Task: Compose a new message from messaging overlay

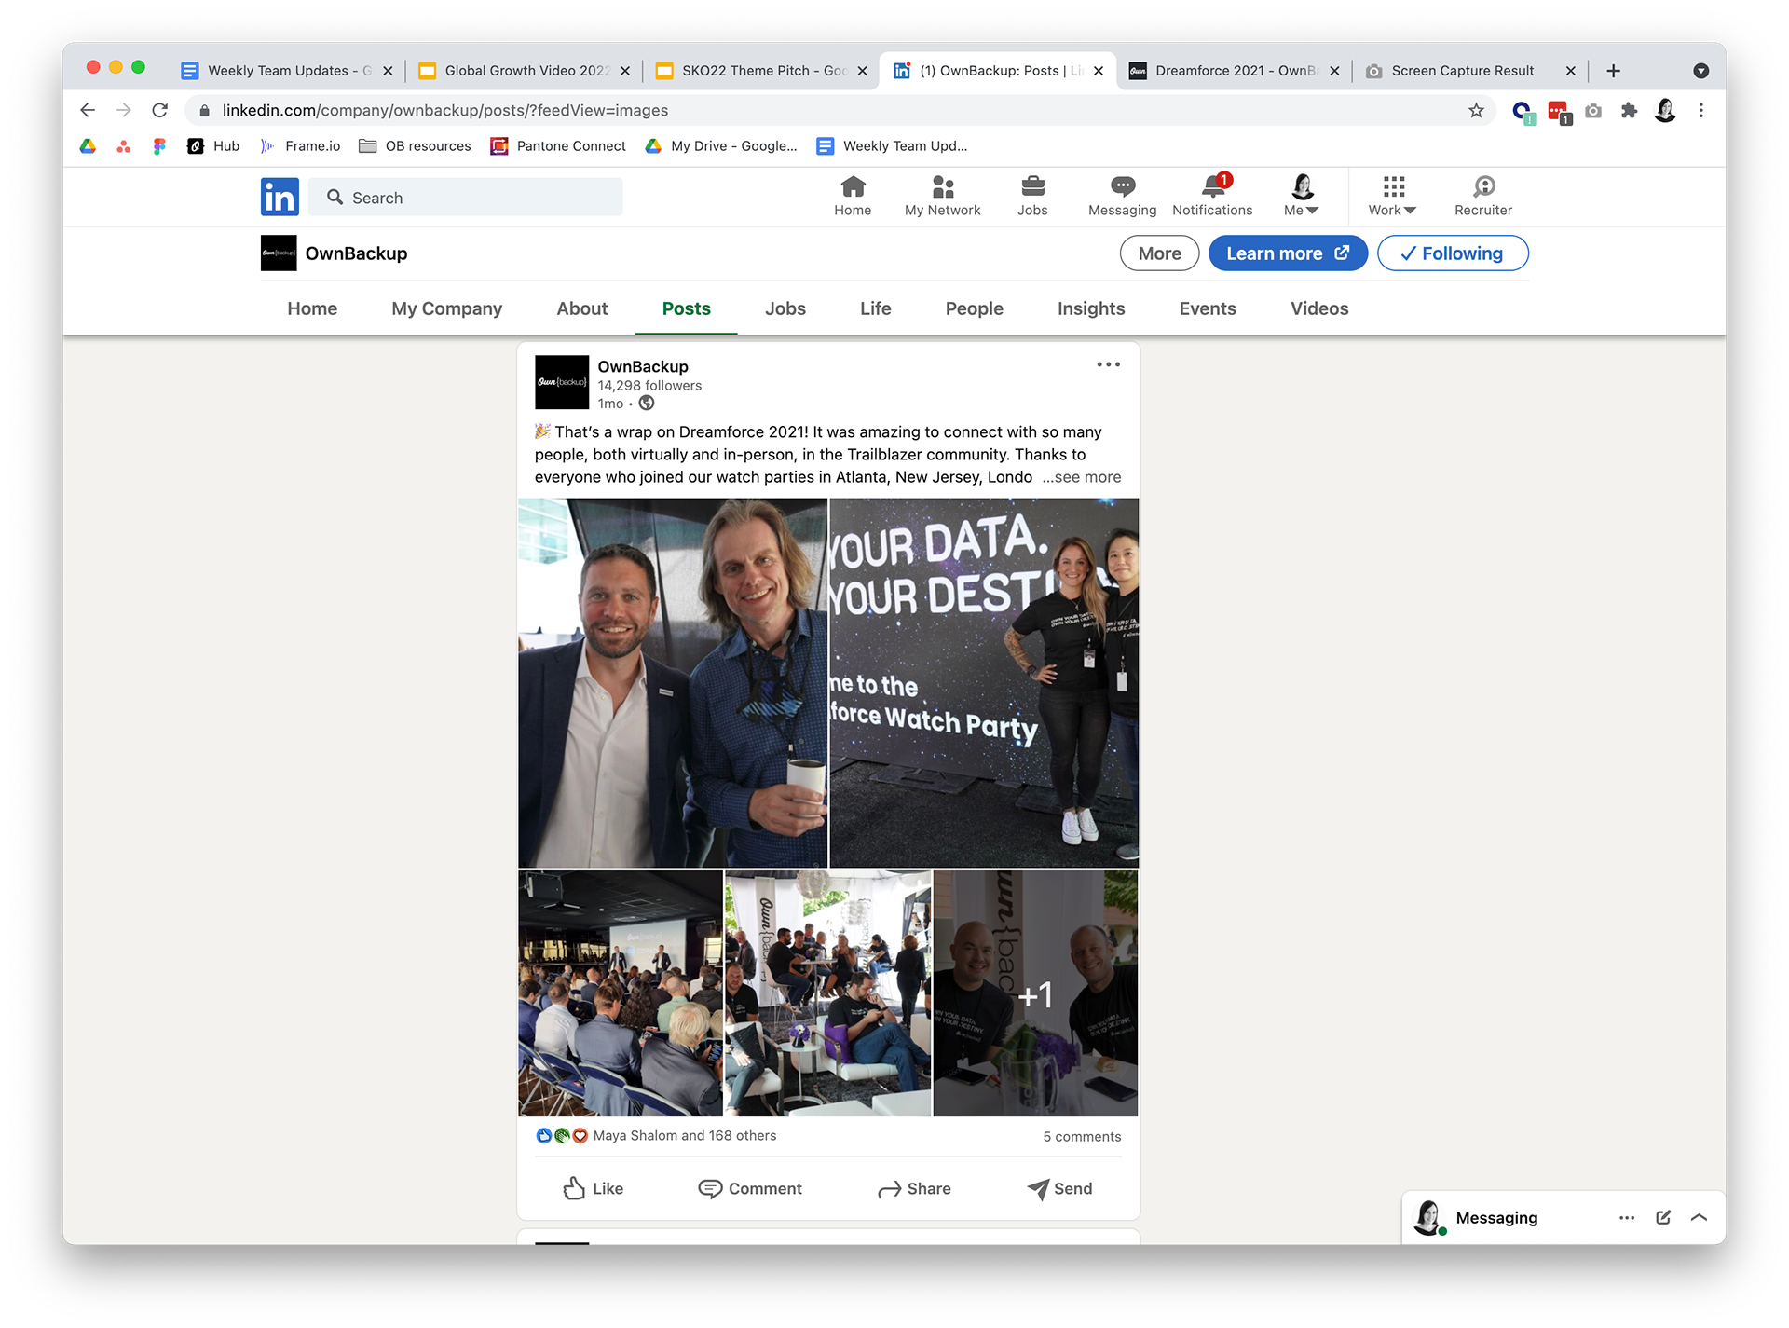Action: coord(1663,1217)
